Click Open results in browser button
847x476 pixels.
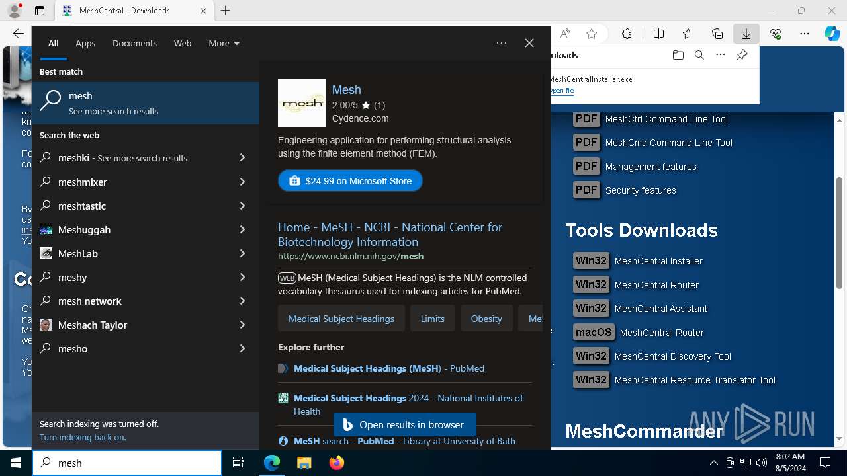click(404, 424)
